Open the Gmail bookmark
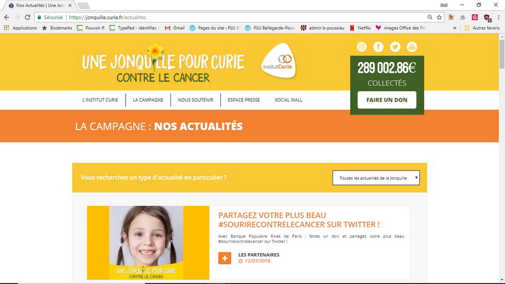Screen dimensions: 505x284 tap(175, 28)
